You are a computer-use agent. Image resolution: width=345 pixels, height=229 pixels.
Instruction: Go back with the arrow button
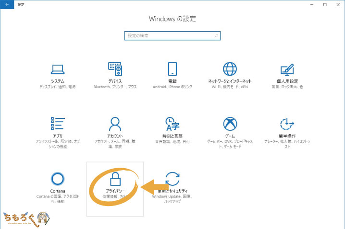click(x=7, y=4)
